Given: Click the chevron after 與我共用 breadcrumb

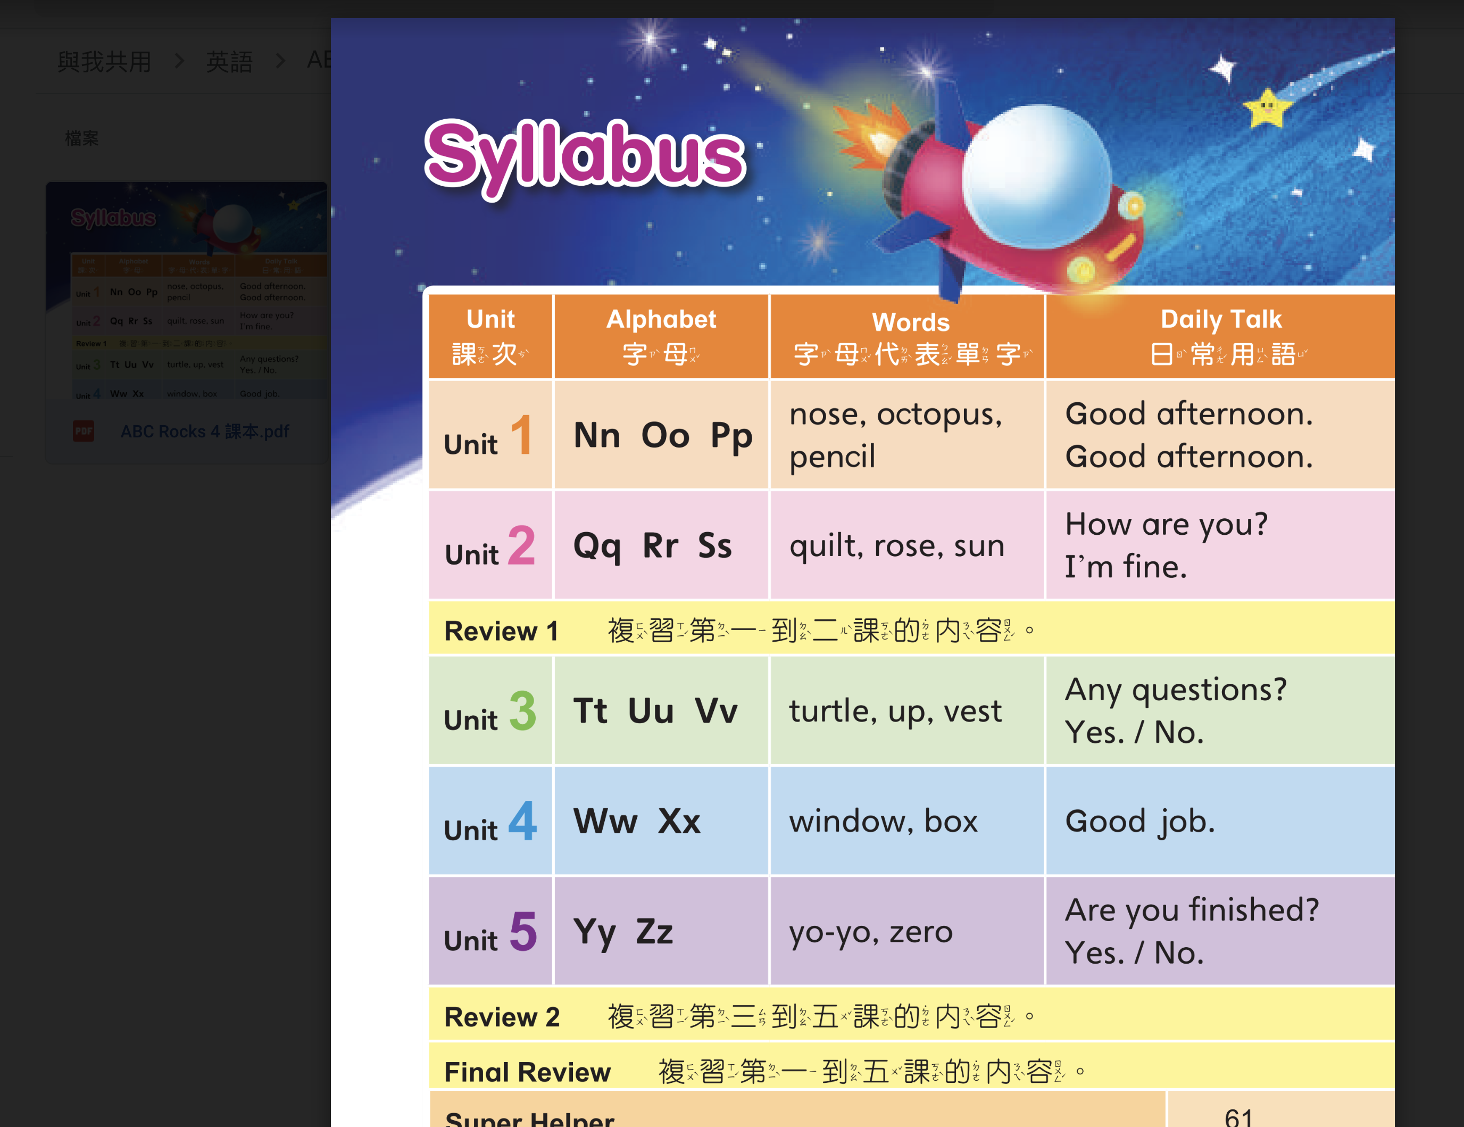Looking at the screenshot, I should coord(179,62).
